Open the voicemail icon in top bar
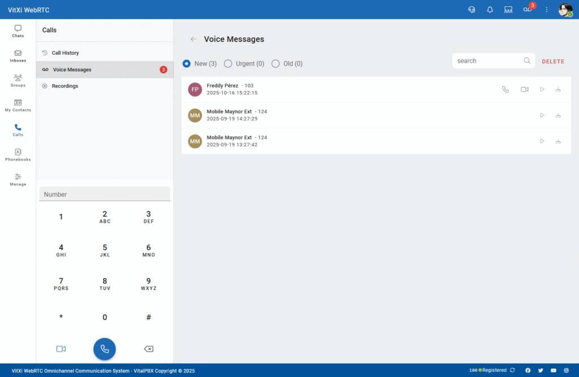 point(527,10)
